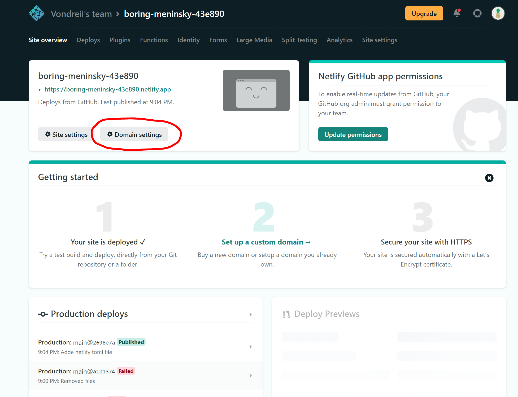Open the support lifebuoy icon
Image resolution: width=518 pixels, height=397 pixels.
[x=477, y=13]
